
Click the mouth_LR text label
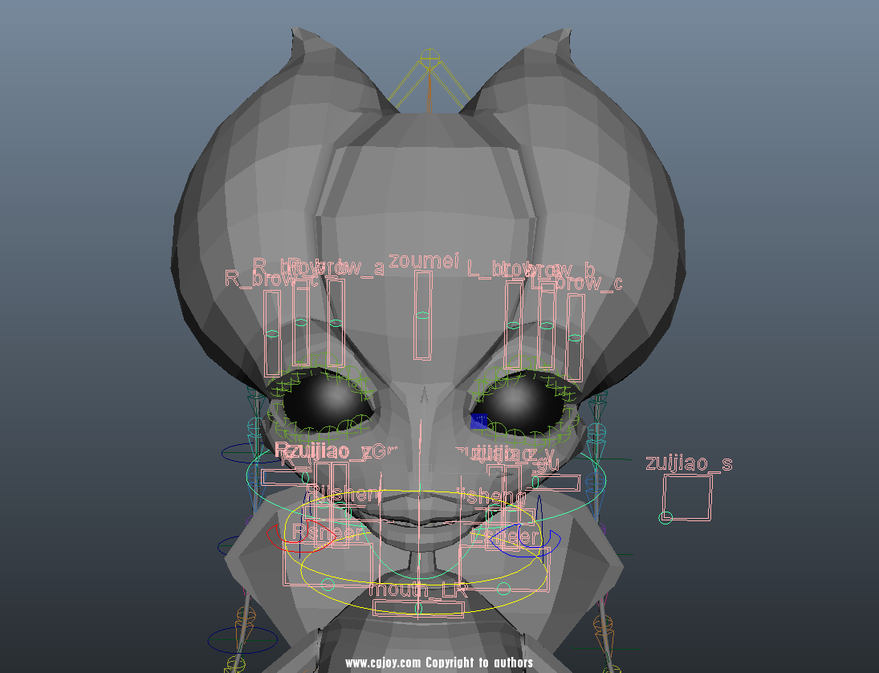point(418,589)
